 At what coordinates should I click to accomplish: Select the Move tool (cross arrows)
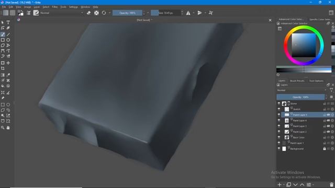[8, 63]
